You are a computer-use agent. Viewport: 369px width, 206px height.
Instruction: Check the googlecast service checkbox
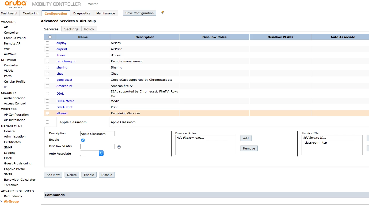point(47,80)
